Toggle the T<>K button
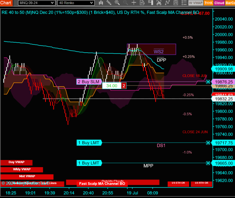Viewport: 235px width, 198px height. 208,3
